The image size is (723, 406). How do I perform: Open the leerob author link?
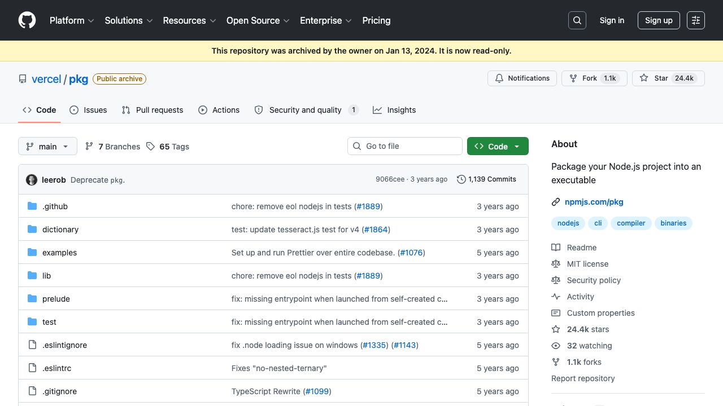click(54, 180)
